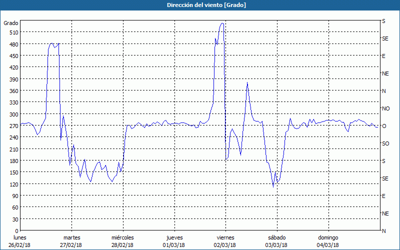Select the 'martes 27/02/18' date label
Viewport: 400px width, 250px height.
[71, 241]
